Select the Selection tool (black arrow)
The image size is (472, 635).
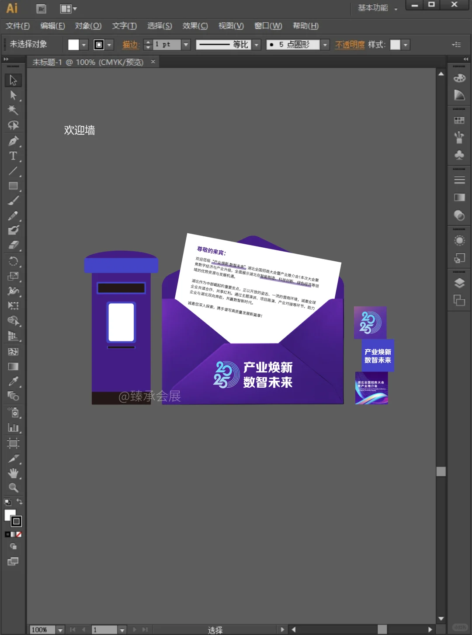click(13, 80)
